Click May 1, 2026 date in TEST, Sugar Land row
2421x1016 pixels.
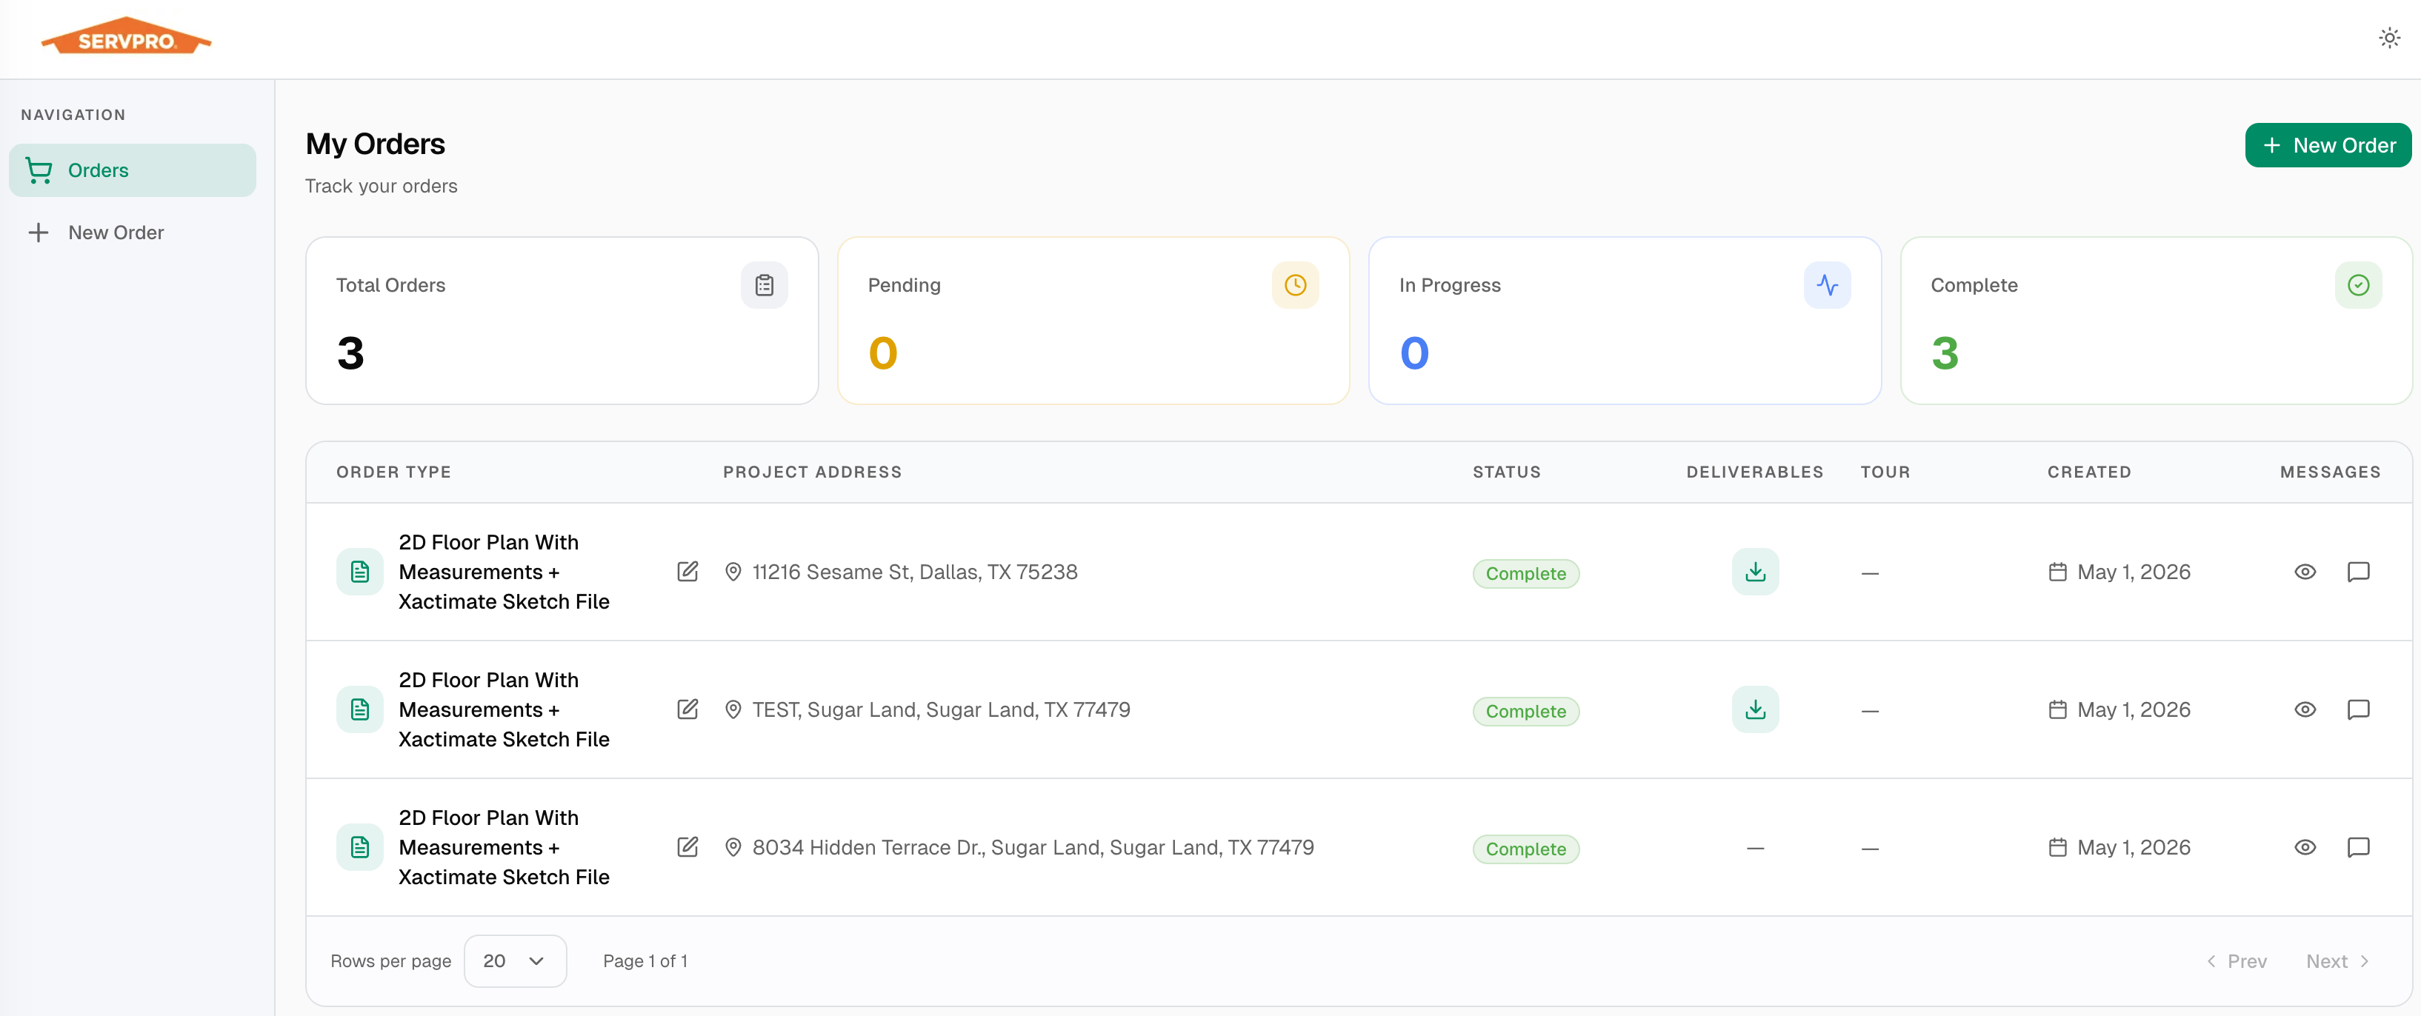point(2134,709)
